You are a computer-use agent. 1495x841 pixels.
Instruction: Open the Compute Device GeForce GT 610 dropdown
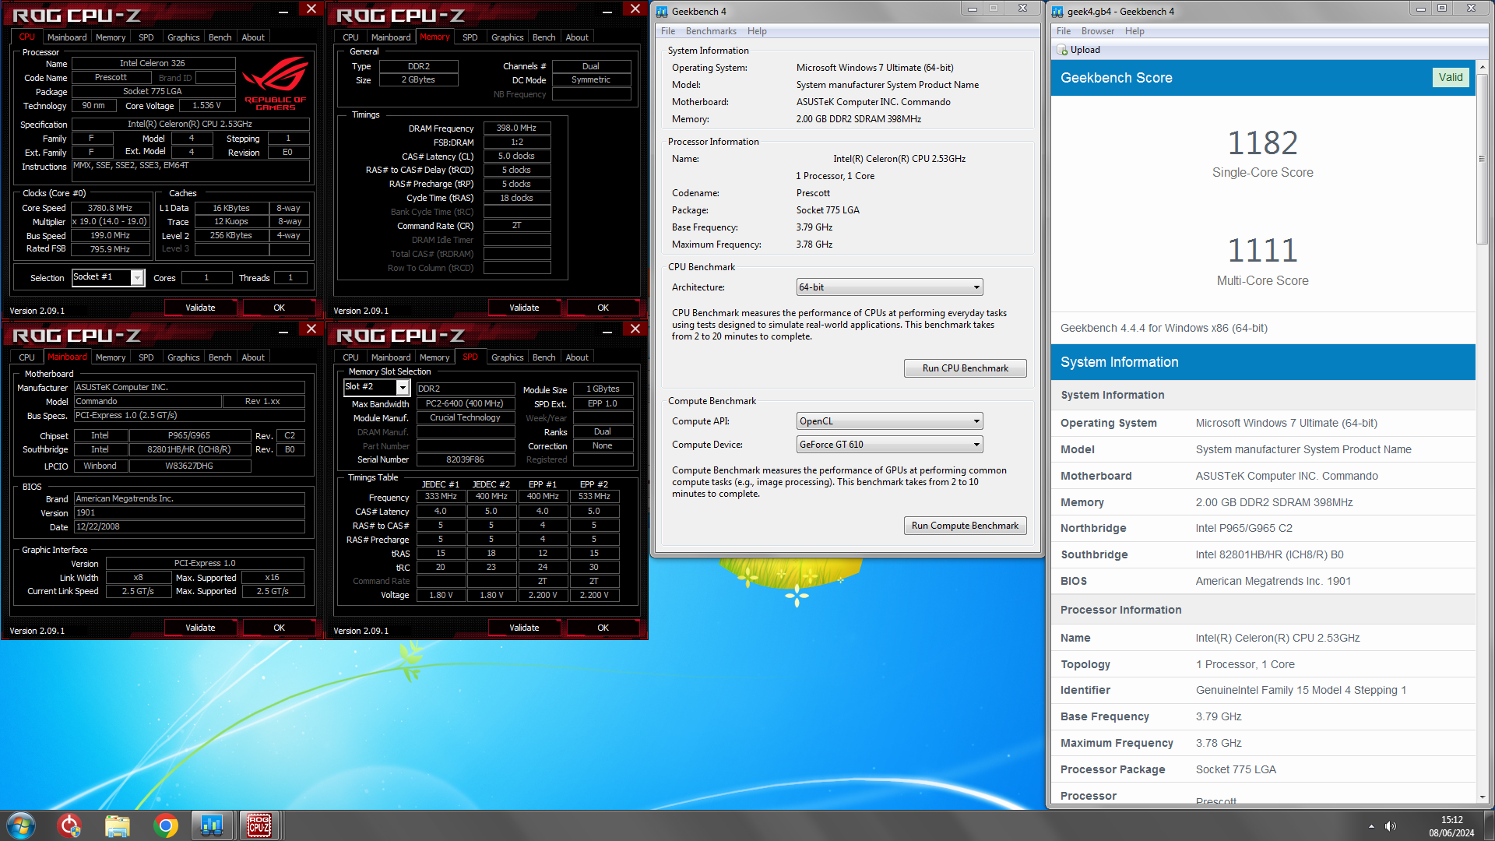889,445
